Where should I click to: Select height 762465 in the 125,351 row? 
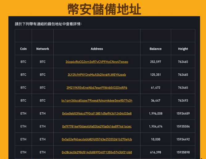[x=183, y=75]
